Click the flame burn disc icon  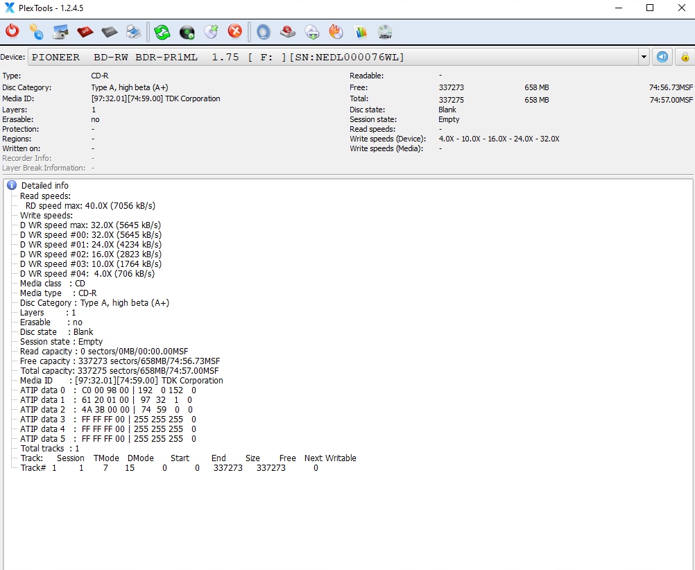click(336, 31)
